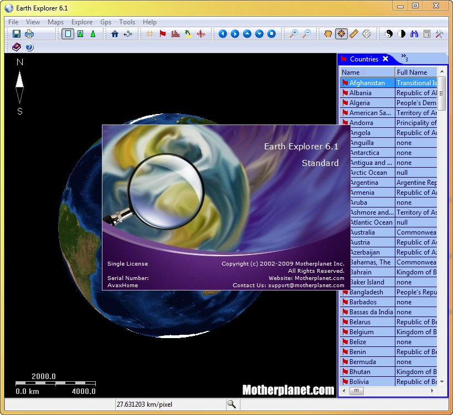Toggle the red seismograph earthquakes icon
The height and width of the screenshot is (415, 453).
pyautogui.click(x=201, y=34)
